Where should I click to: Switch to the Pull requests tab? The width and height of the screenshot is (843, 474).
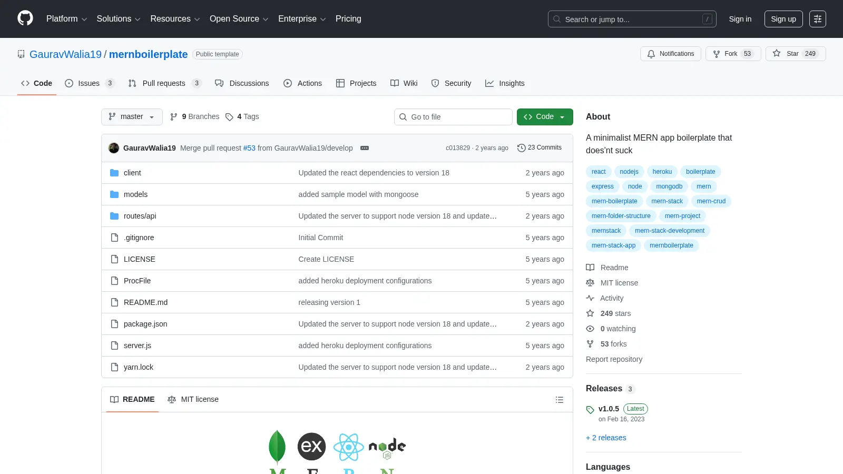click(165, 83)
